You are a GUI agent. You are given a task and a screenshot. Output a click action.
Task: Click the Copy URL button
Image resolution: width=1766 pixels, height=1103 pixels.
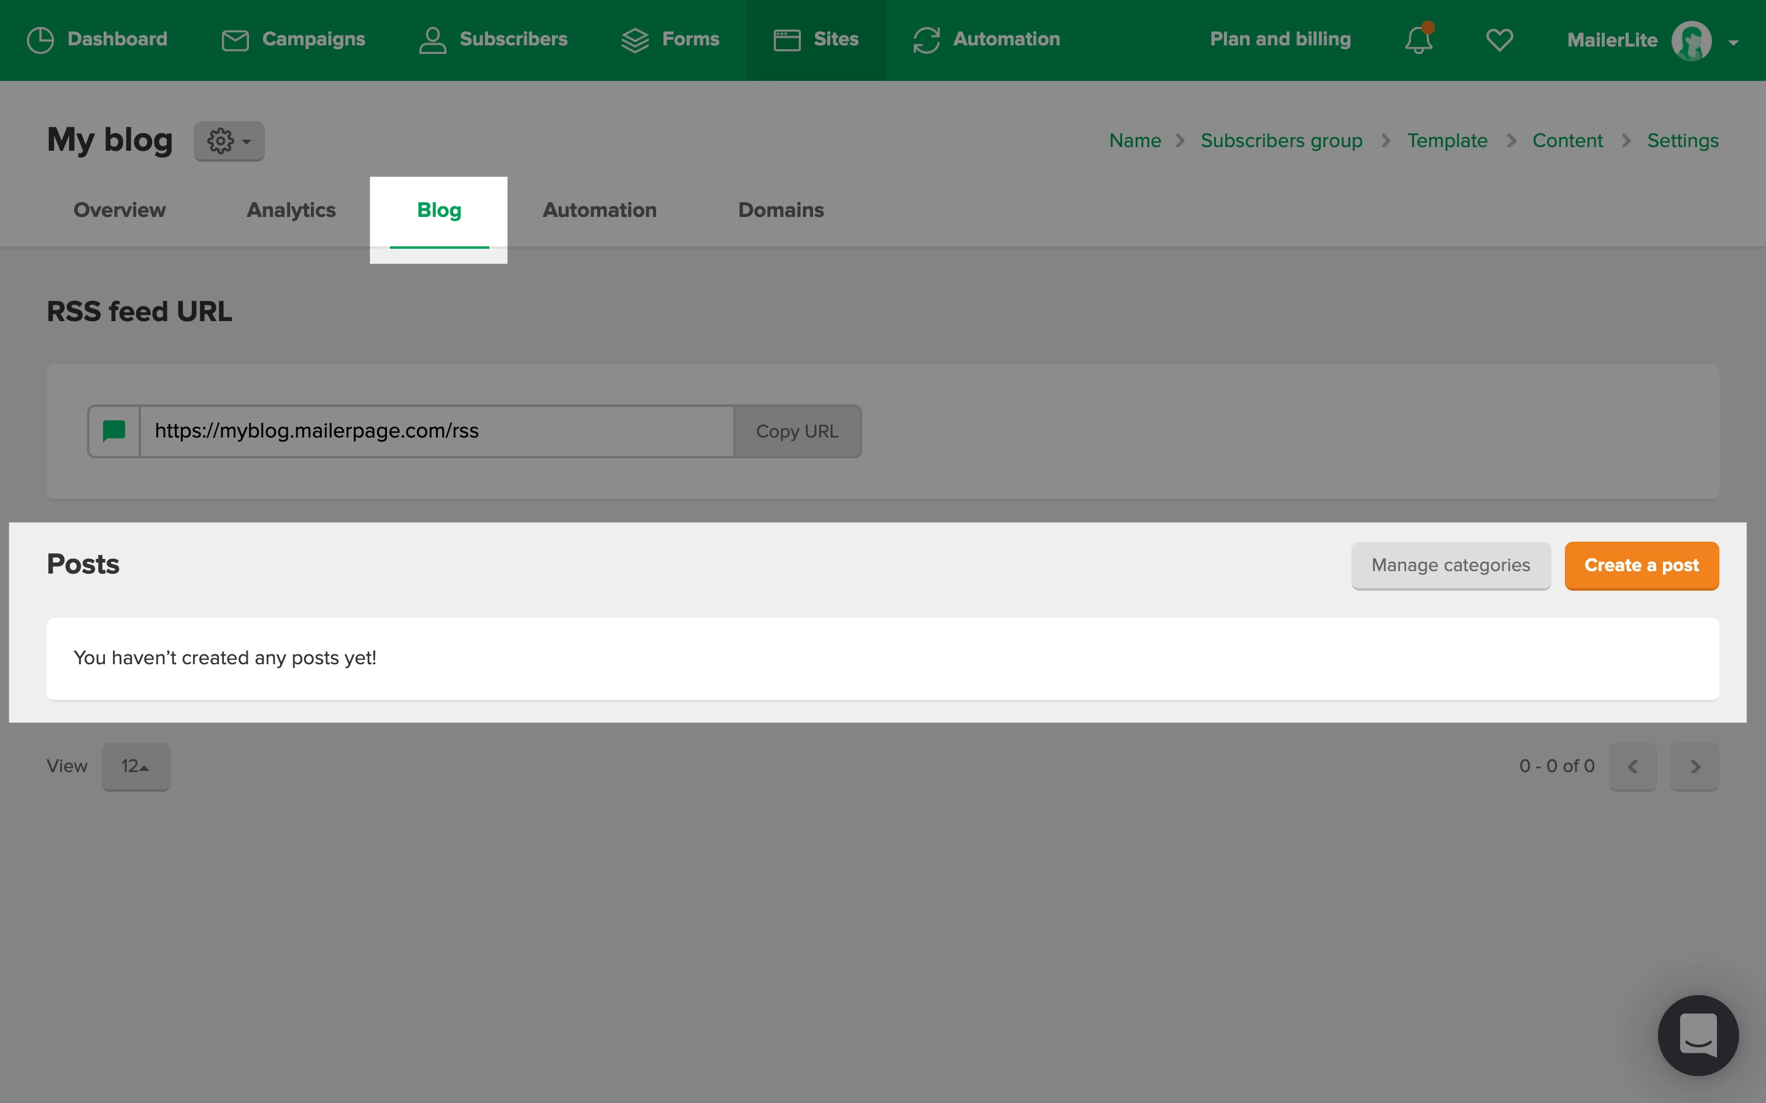797,431
